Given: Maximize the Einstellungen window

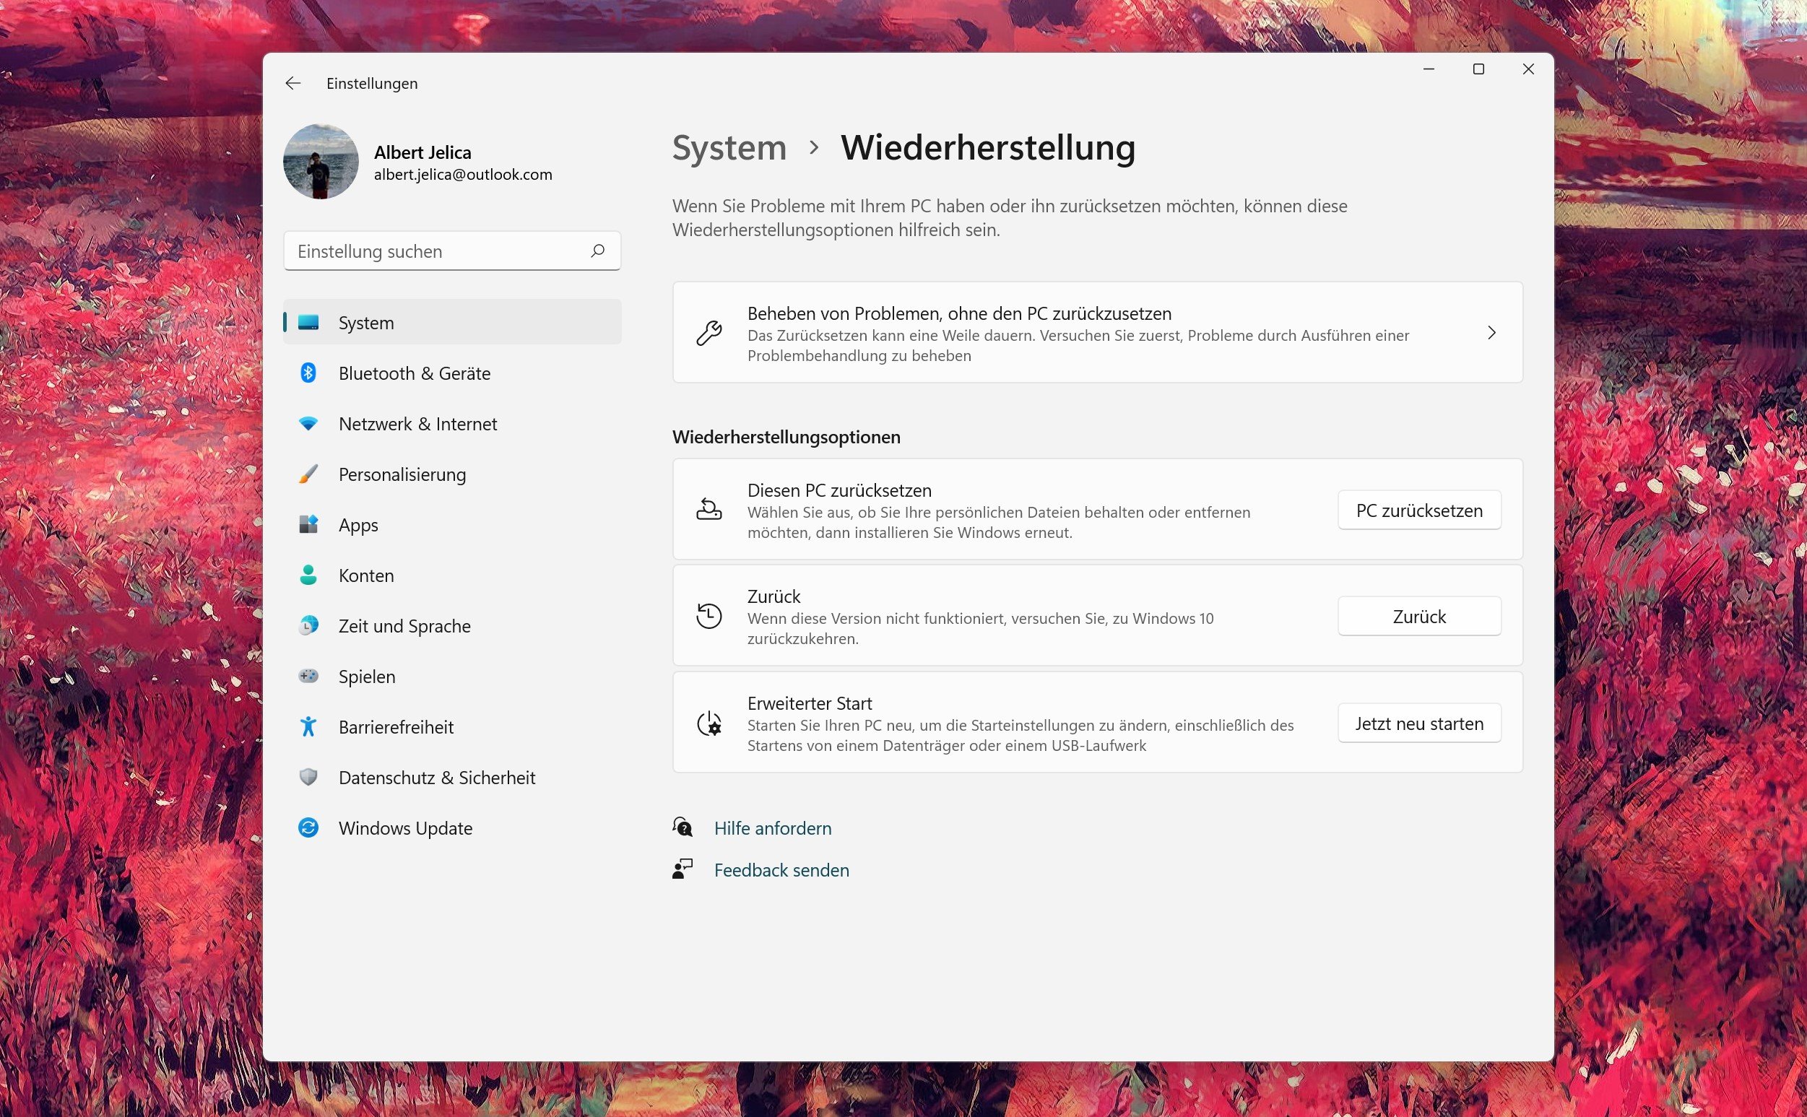Looking at the screenshot, I should point(1478,69).
